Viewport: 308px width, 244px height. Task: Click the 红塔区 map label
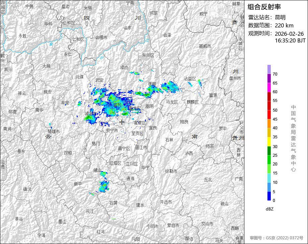[x=115, y=163]
